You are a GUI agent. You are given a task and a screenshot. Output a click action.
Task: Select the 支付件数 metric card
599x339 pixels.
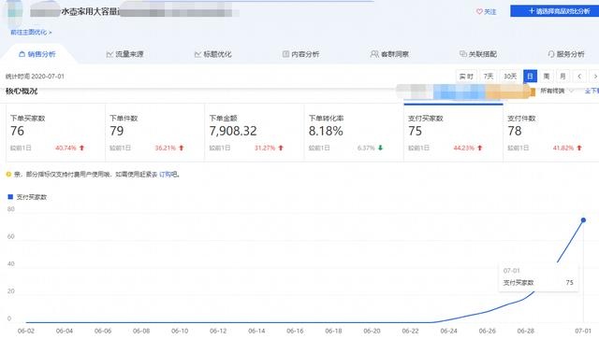pyautogui.click(x=551, y=133)
